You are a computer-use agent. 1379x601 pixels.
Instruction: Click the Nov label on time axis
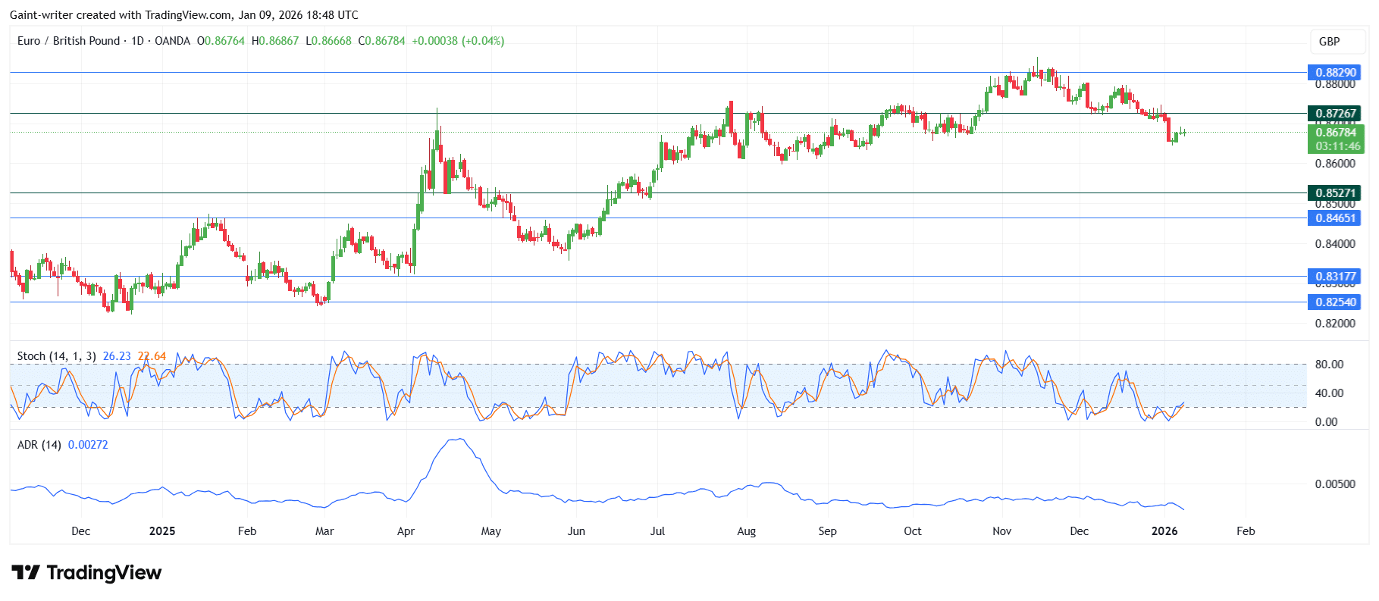coord(1002,531)
